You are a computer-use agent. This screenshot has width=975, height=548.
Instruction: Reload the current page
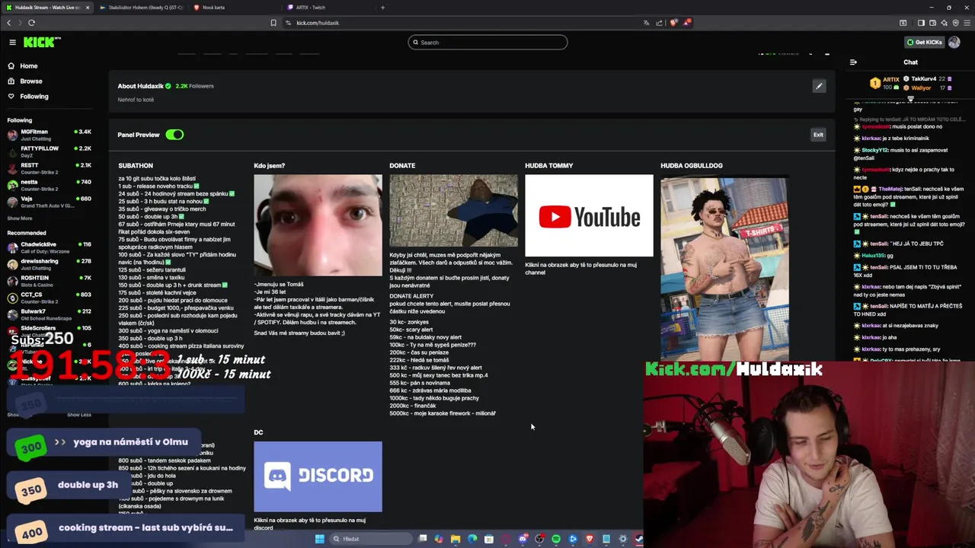(31, 23)
